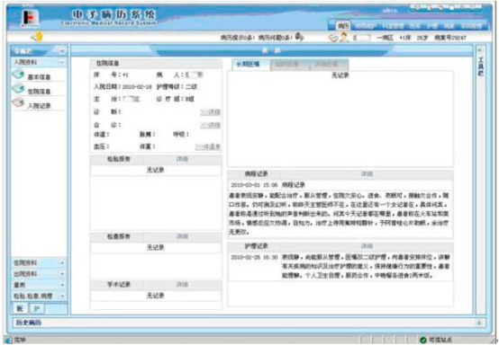Click the 历史病历 label
Image resolution: width=499 pixels, height=345 pixels.
tap(29, 323)
